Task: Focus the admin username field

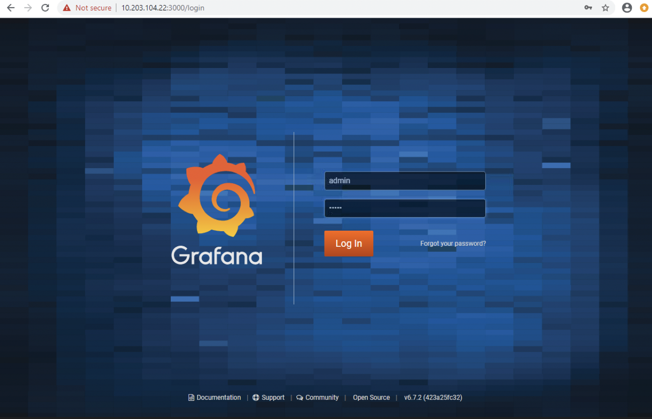Action: pos(405,181)
